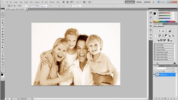The height and width of the screenshot is (100, 178).
Task: Switch to the Design workspace
Action: pos(139,2)
